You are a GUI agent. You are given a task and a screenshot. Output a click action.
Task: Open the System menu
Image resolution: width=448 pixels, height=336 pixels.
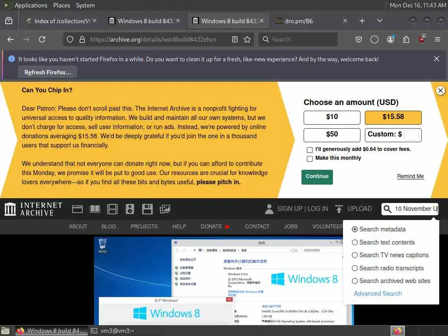pos(85,5)
